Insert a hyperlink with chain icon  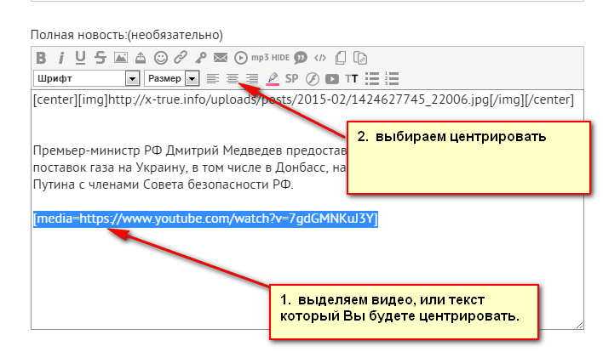click(181, 59)
